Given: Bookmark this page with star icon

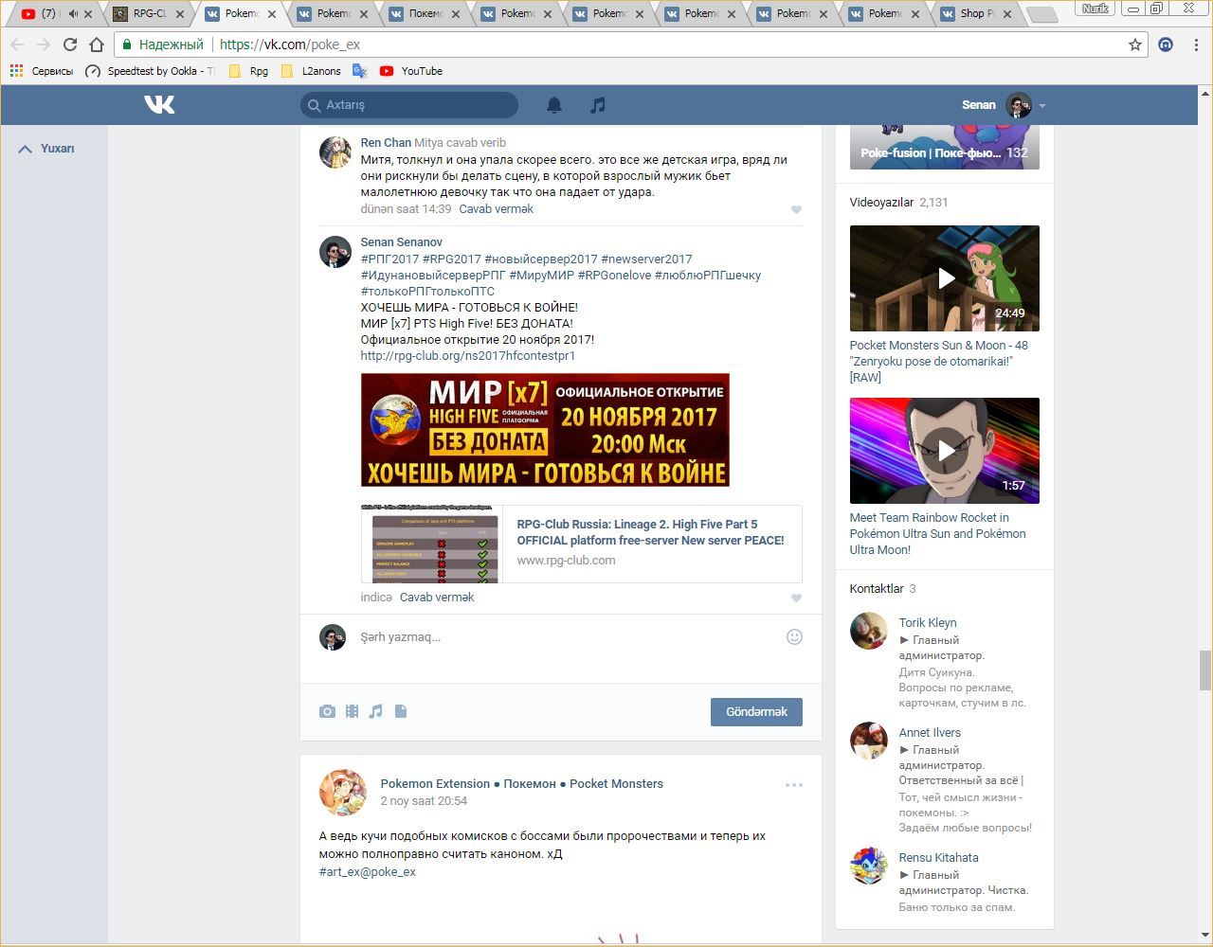Looking at the screenshot, I should [x=1134, y=45].
